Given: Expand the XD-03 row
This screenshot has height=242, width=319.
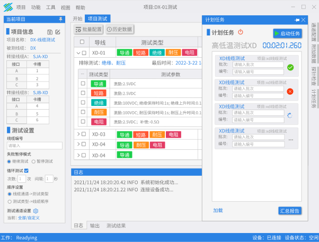Looking at the screenshot, I should click(78, 134).
